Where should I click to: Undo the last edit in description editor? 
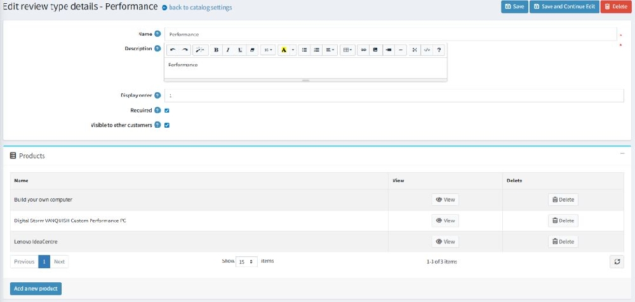173,50
